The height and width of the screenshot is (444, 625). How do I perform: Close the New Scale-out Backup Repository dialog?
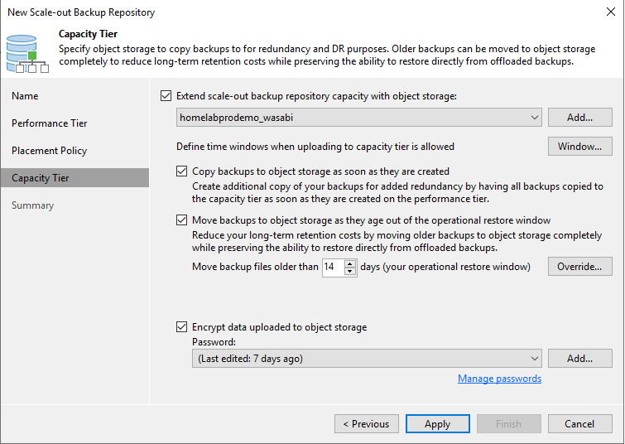609,12
